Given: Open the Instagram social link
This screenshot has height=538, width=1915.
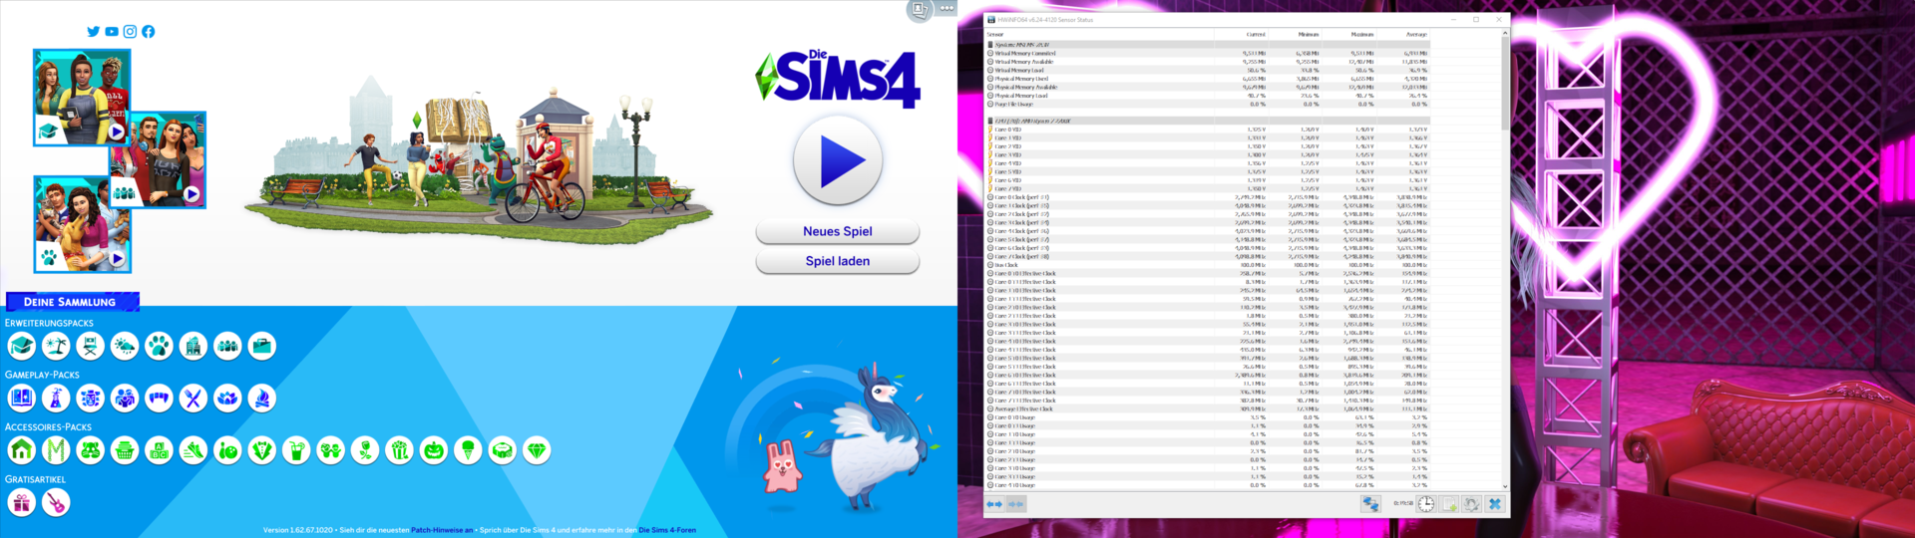Looking at the screenshot, I should (130, 32).
